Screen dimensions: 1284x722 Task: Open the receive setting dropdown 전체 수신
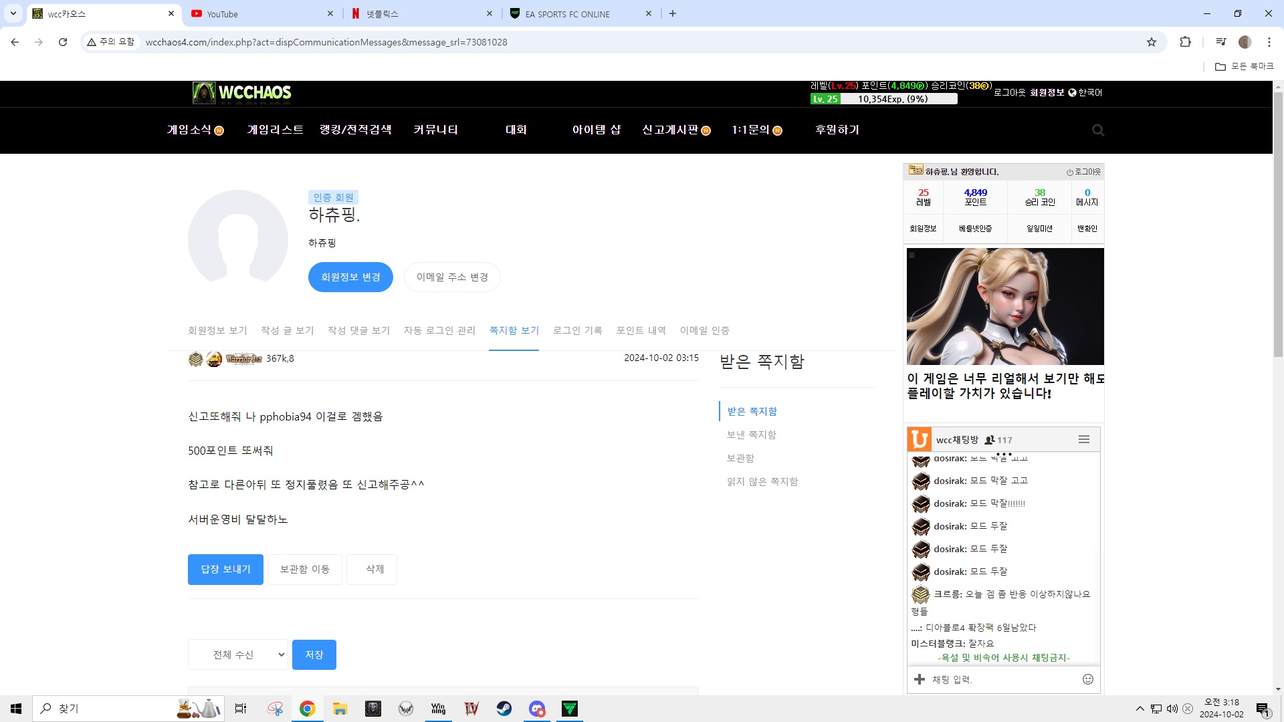pos(238,654)
